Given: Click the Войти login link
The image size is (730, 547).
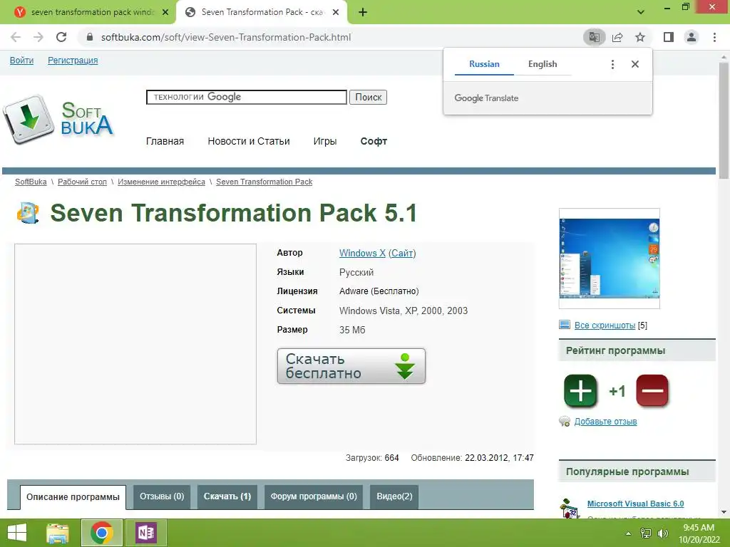Looking at the screenshot, I should point(21,61).
